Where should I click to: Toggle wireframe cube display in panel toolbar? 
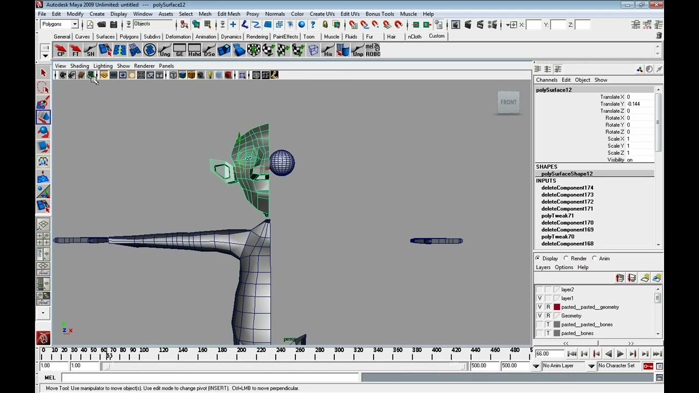click(173, 75)
